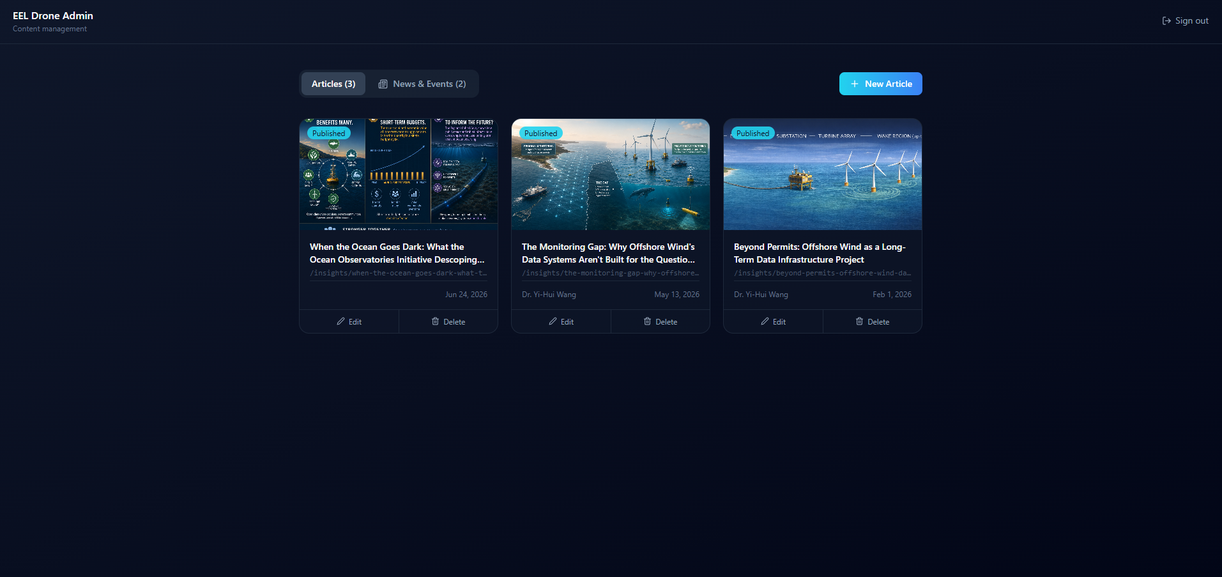This screenshot has height=577, width=1222.
Task: Click the date Jun 24, 2026
Action: click(466, 295)
